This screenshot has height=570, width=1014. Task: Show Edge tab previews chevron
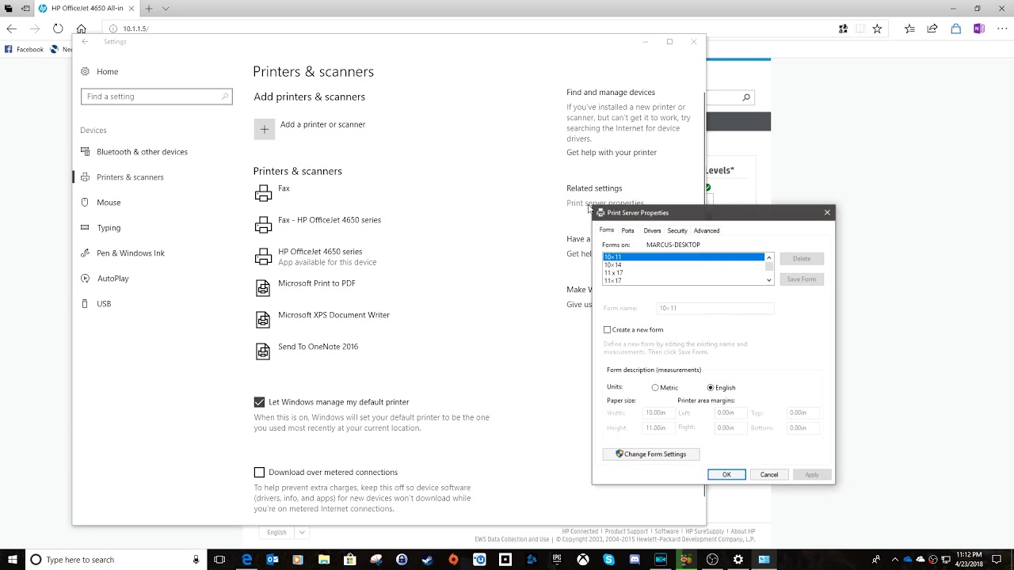point(166,9)
